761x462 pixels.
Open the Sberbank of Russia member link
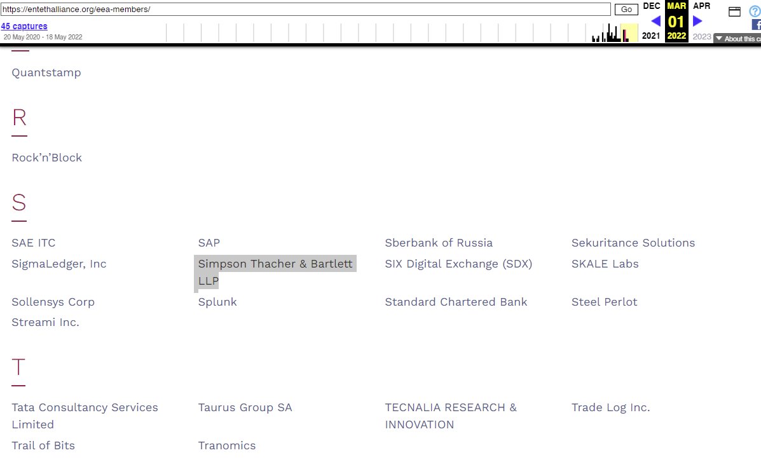pyautogui.click(x=439, y=243)
